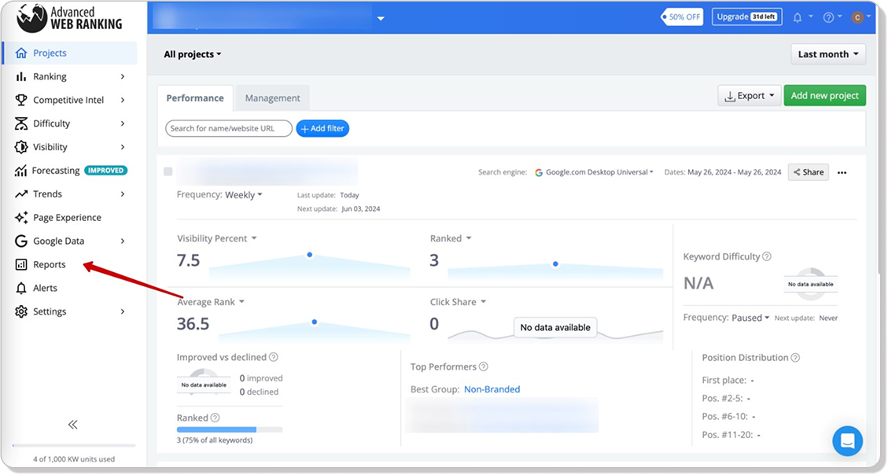The height and width of the screenshot is (475, 888).
Task: Expand the Visibility submenu chevron
Action: [123, 147]
